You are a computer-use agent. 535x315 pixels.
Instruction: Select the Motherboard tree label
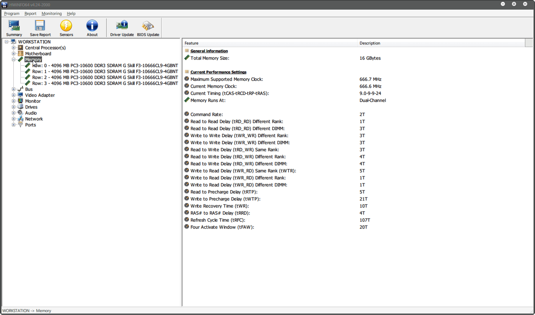point(38,54)
